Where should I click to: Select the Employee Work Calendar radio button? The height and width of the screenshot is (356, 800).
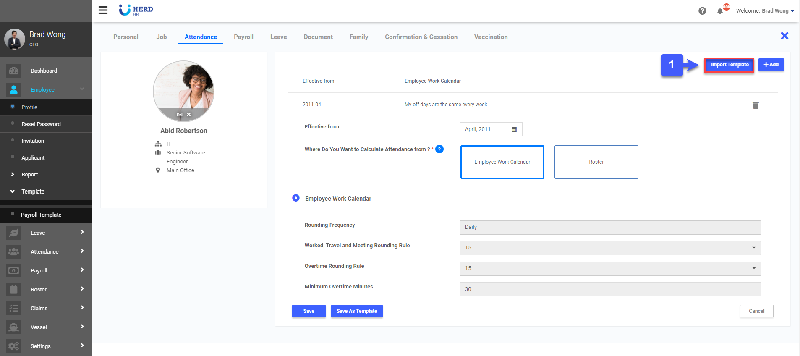pyautogui.click(x=296, y=198)
